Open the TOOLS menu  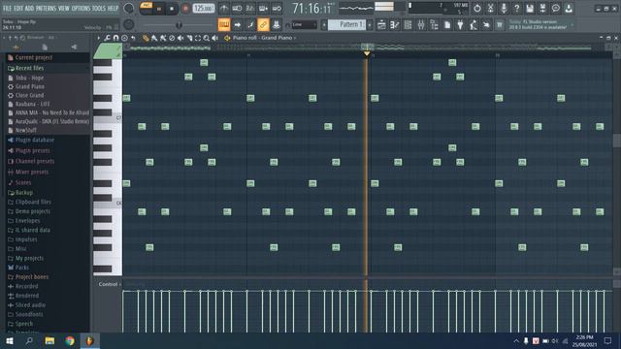pos(99,9)
